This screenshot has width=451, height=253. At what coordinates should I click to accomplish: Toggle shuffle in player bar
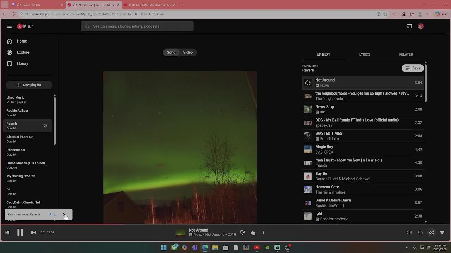(432, 232)
